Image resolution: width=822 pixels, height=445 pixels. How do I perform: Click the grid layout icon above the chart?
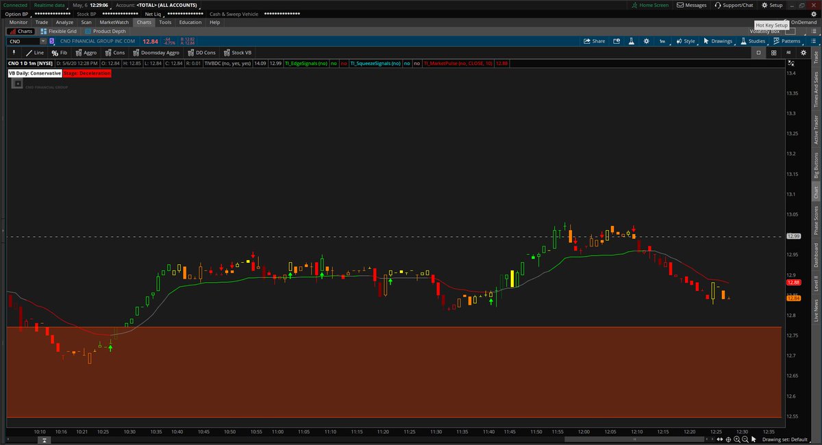[773, 52]
